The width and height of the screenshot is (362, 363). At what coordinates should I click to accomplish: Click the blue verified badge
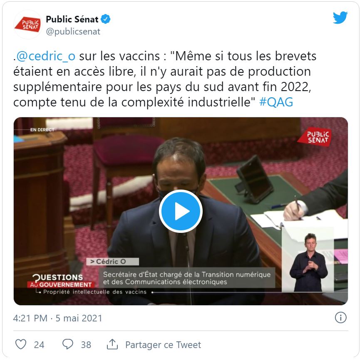pos(106,19)
